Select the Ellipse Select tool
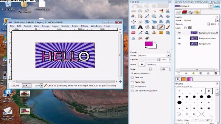Screen dimensions: 221x124 click(140, 11)
